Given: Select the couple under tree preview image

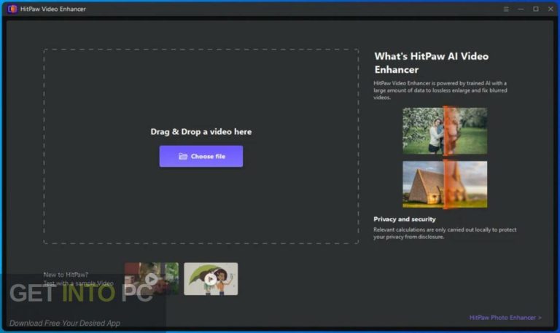Looking at the screenshot, I should [423, 130].
